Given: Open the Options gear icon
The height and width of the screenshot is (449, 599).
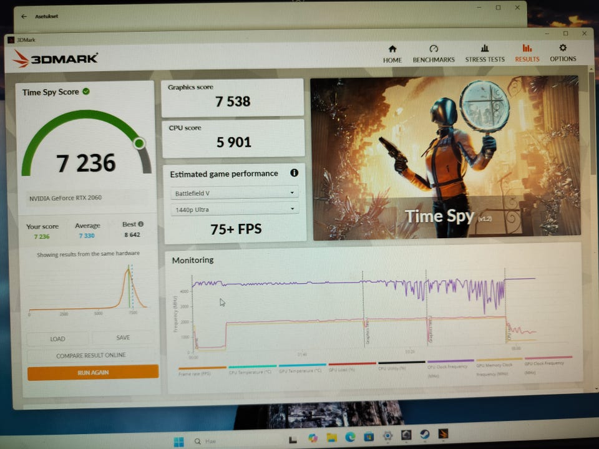Looking at the screenshot, I should coord(563,48).
